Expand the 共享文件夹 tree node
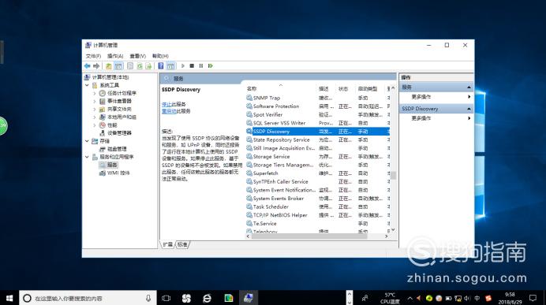The height and width of the screenshot is (305, 546). point(95,110)
